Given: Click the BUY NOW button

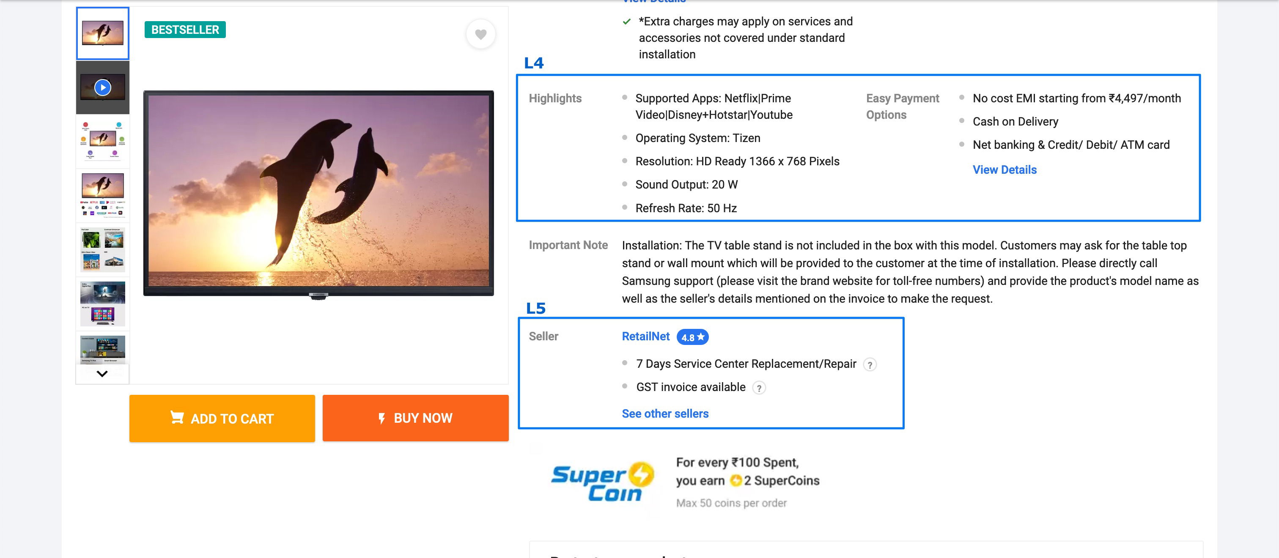Looking at the screenshot, I should coord(415,418).
